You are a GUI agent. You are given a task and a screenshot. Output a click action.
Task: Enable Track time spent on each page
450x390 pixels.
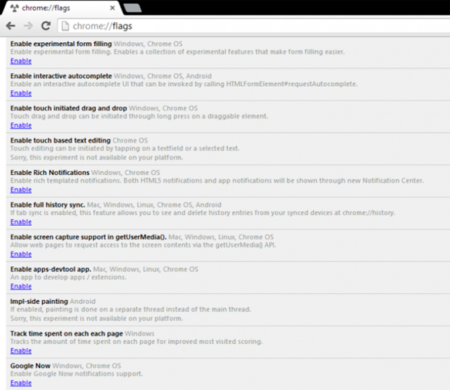21,351
